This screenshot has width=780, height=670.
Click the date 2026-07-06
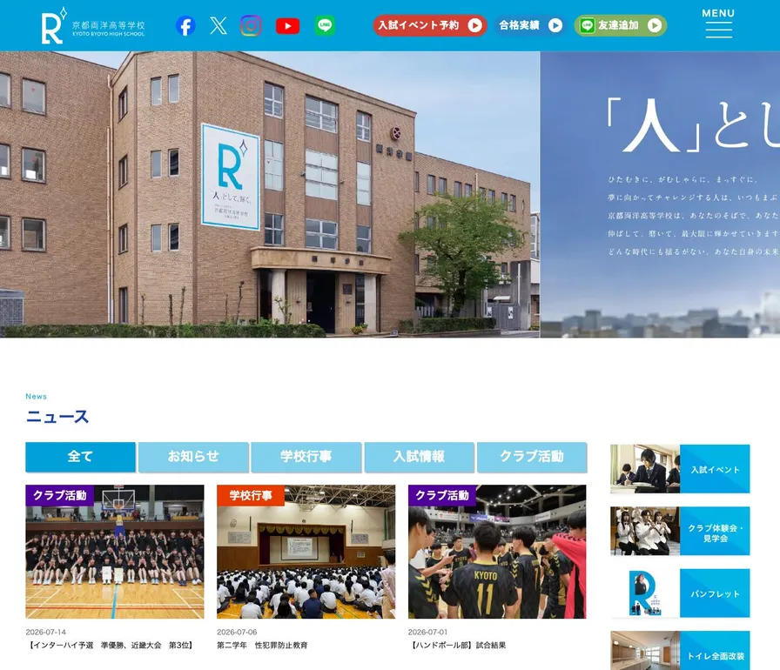point(237,633)
